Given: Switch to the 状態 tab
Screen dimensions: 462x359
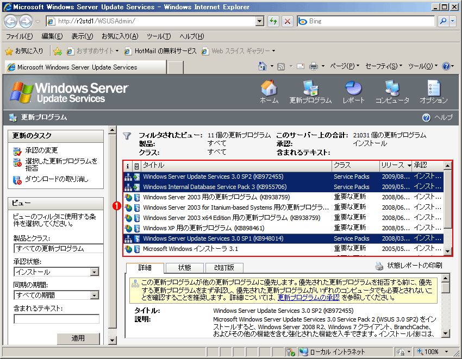Looking at the screenshot, I should tap(184, 267).
